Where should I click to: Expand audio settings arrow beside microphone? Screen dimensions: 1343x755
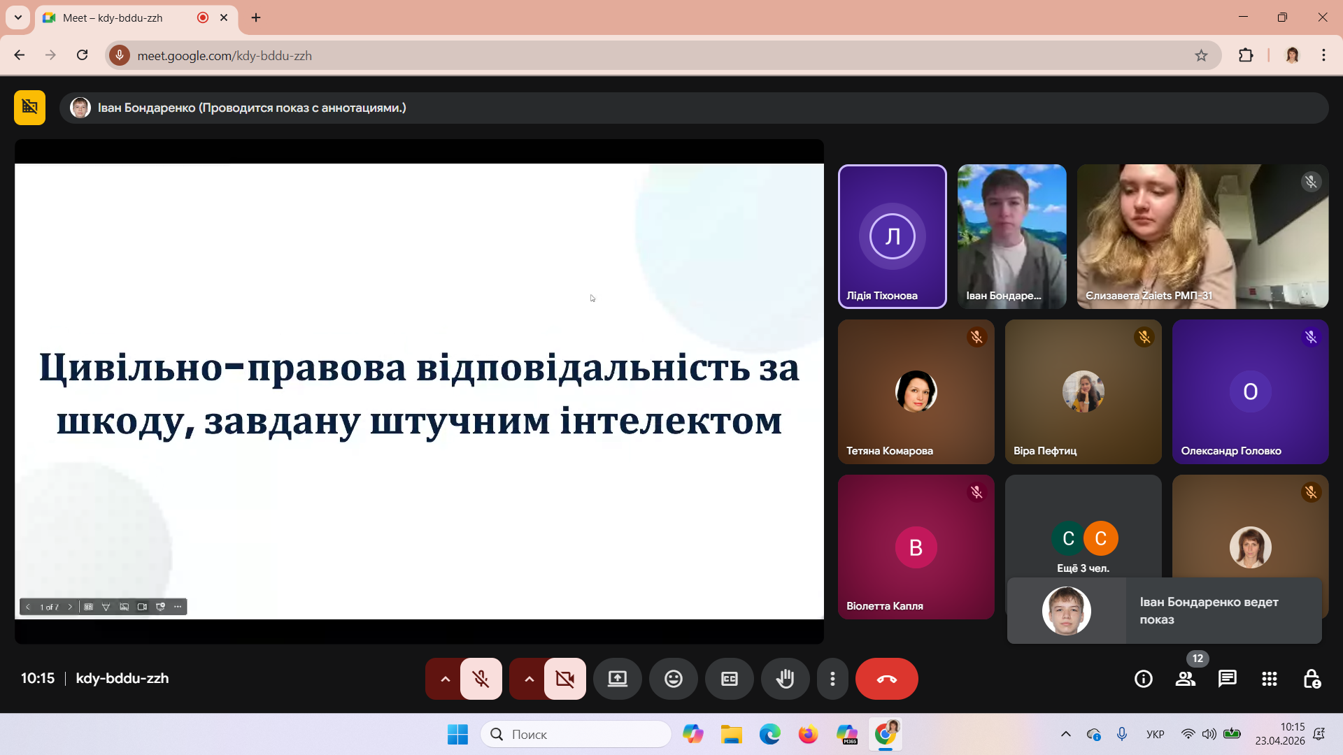pyautogui.click(x=444, y=679)
